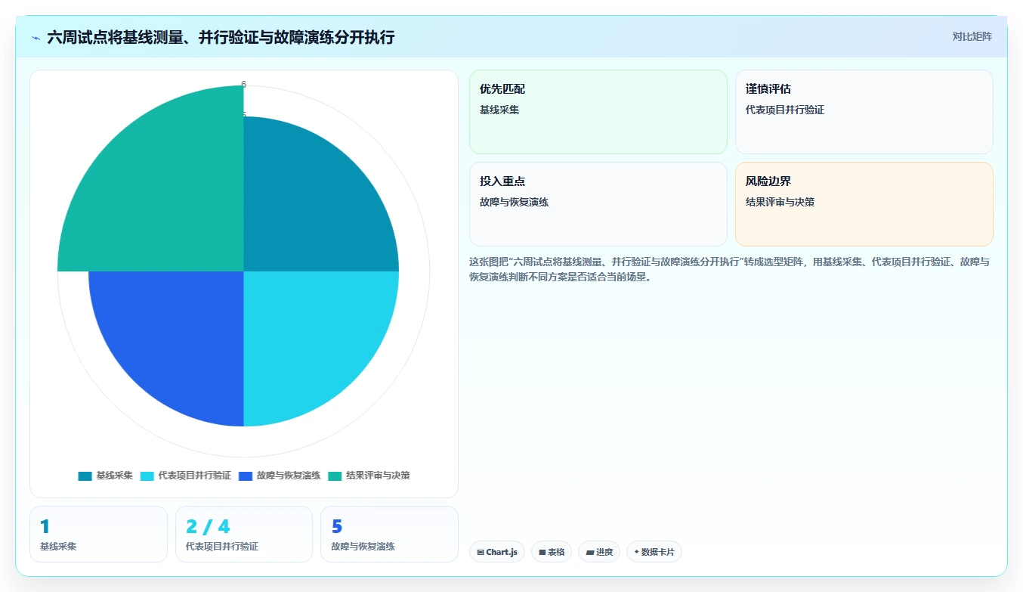Click the 对比矩阵 label in header
The width and height of the screenshot is (1023, 592).
pos(972,36)
